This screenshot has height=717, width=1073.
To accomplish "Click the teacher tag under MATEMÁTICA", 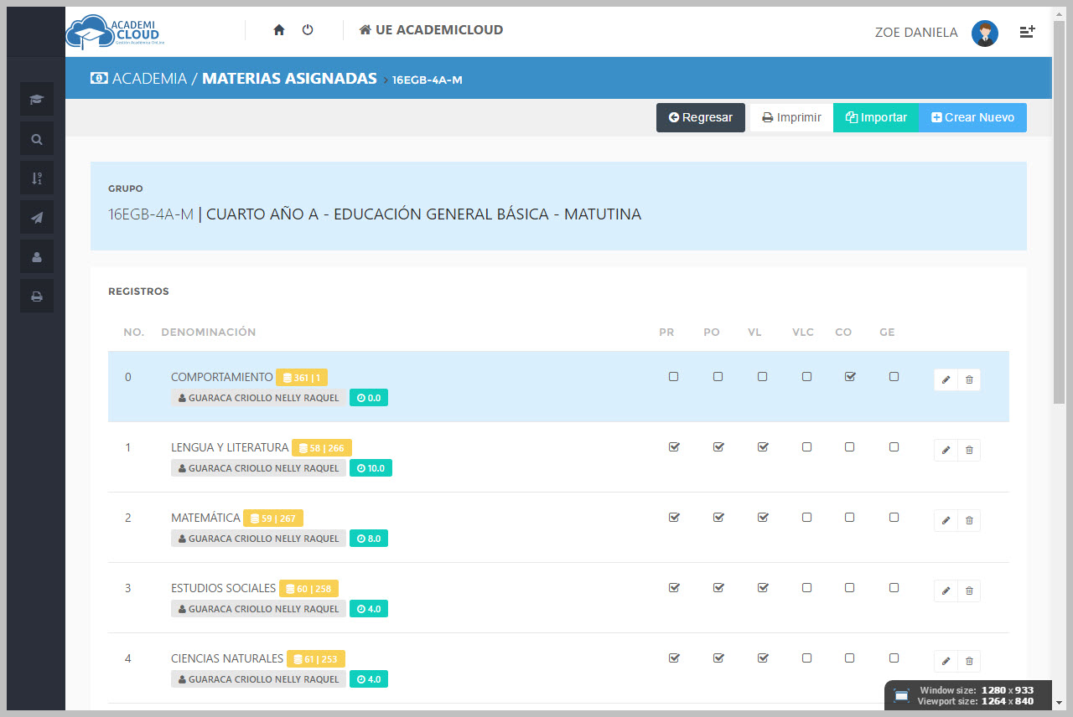I will 258,539.
